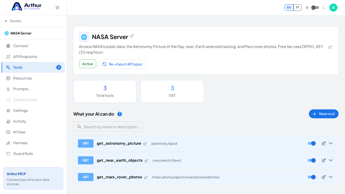Expand the get_astronomy_picture row chevron

[x=331, y=143]
